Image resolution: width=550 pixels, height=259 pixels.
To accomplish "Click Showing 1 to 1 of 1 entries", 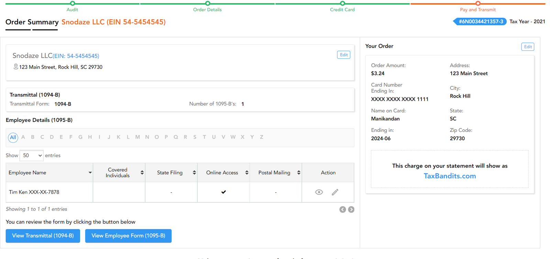I will 36,209.
